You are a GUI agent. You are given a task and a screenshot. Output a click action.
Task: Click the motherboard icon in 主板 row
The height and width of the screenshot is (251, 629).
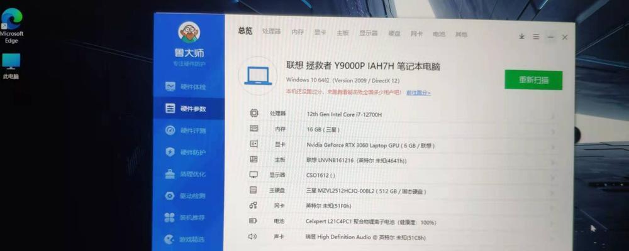point(253,159)
